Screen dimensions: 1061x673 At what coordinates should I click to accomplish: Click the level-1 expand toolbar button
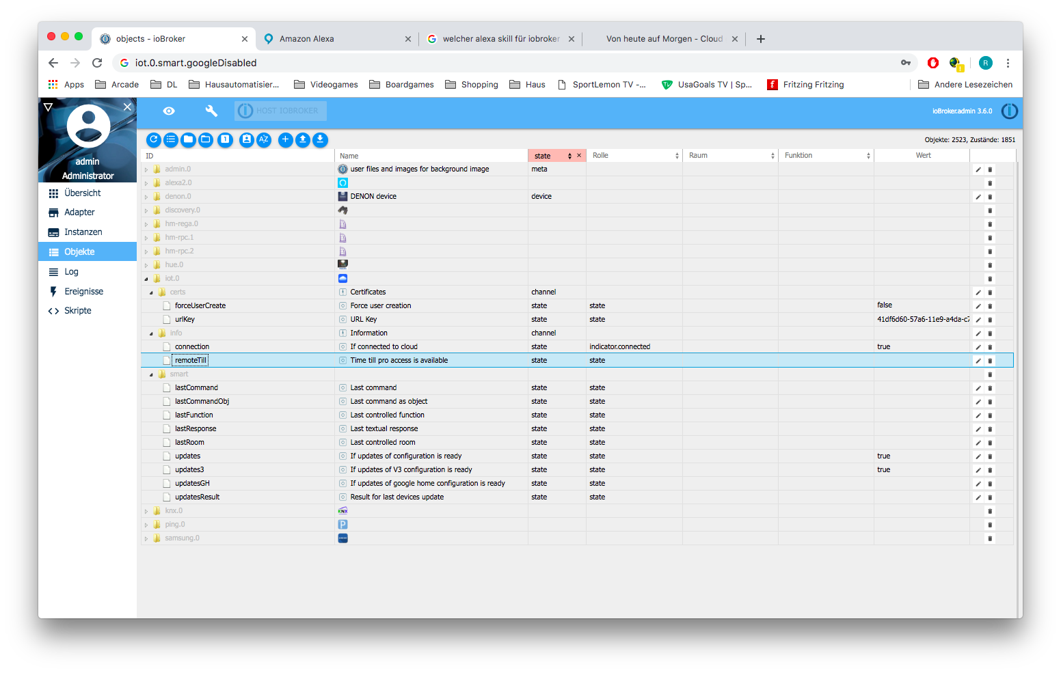coord(225,139)
